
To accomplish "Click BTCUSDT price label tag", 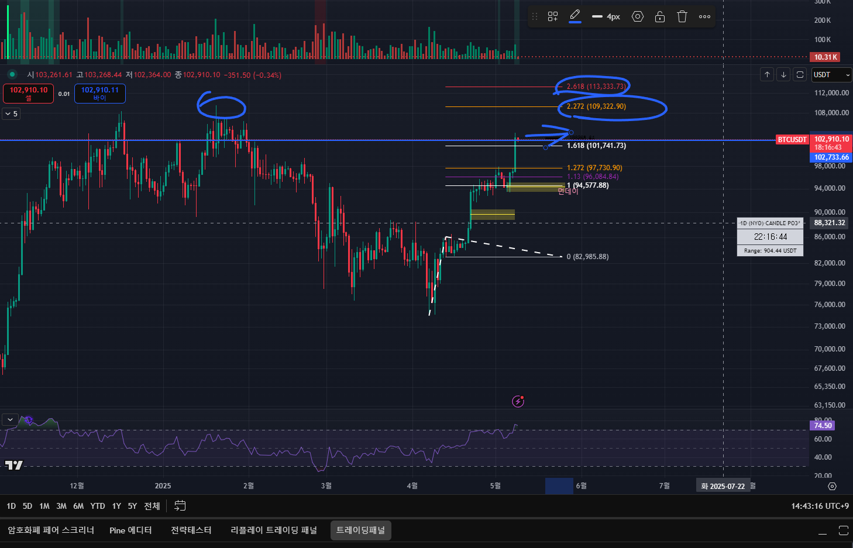I will point(792,140).
